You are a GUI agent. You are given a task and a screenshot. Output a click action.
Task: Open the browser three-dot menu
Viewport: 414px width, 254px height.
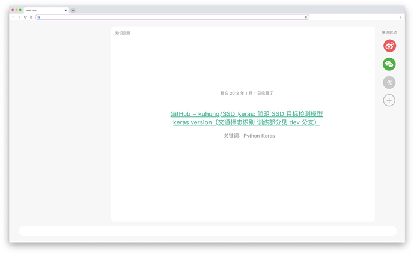coord(401,17)
